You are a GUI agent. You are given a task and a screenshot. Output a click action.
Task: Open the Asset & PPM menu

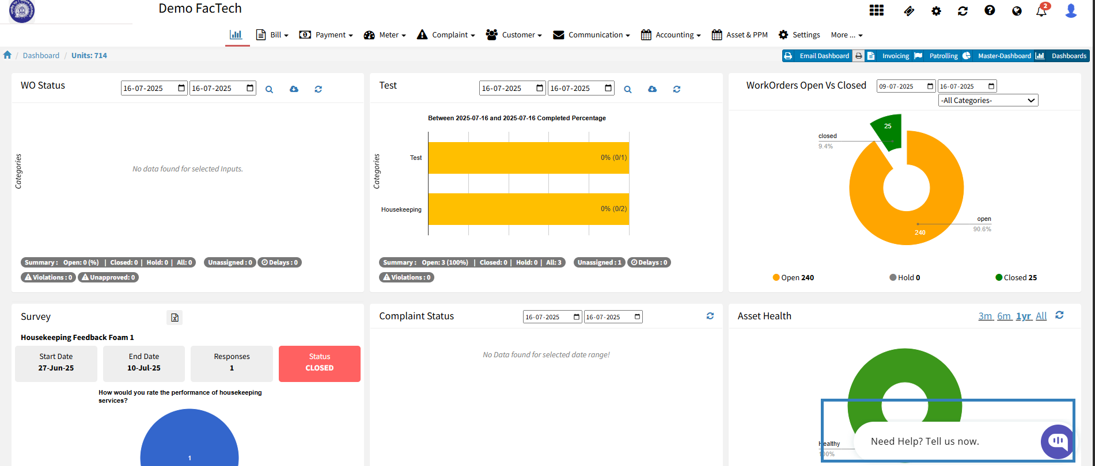tap(740, 35)
